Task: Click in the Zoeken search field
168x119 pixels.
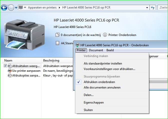Action: pos(163,7)
